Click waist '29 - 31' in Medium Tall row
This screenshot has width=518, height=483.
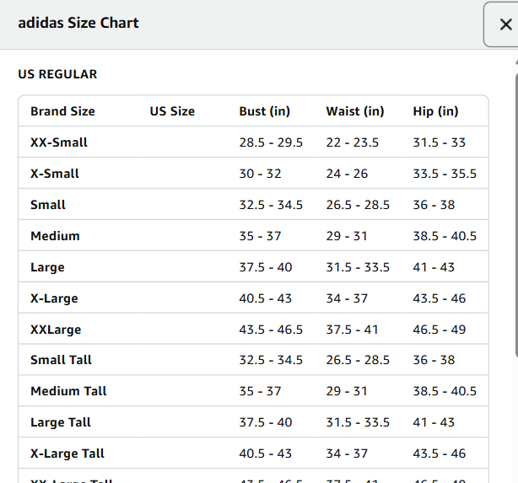[347, 391]
